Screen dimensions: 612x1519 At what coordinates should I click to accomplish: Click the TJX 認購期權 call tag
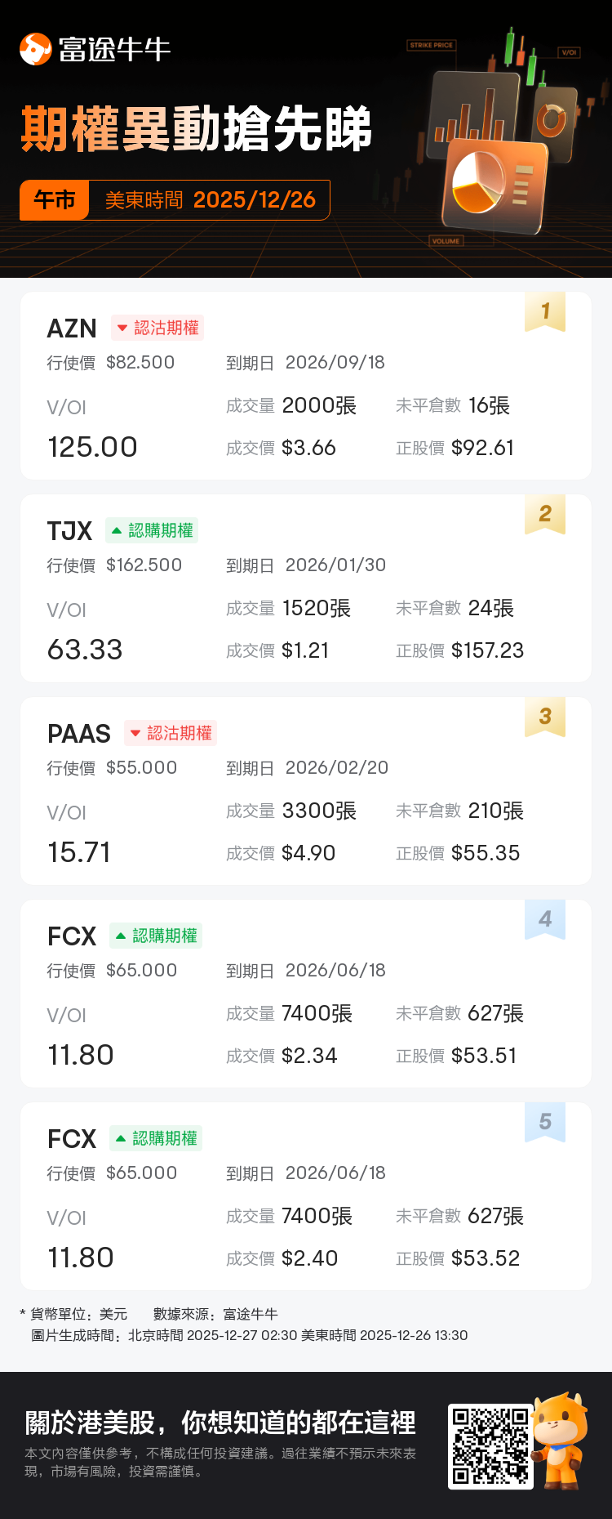pos(153,530)
